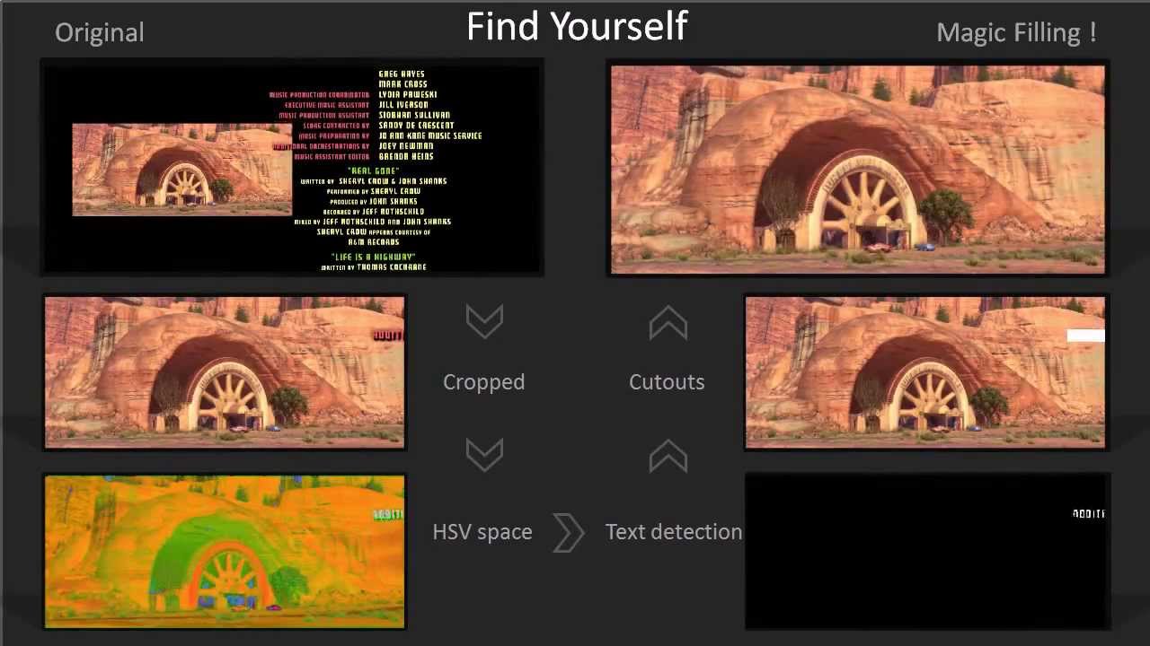Select the Cropped scene image
Viewport: 1150px width, 646px height.
(x=225, y=371)
